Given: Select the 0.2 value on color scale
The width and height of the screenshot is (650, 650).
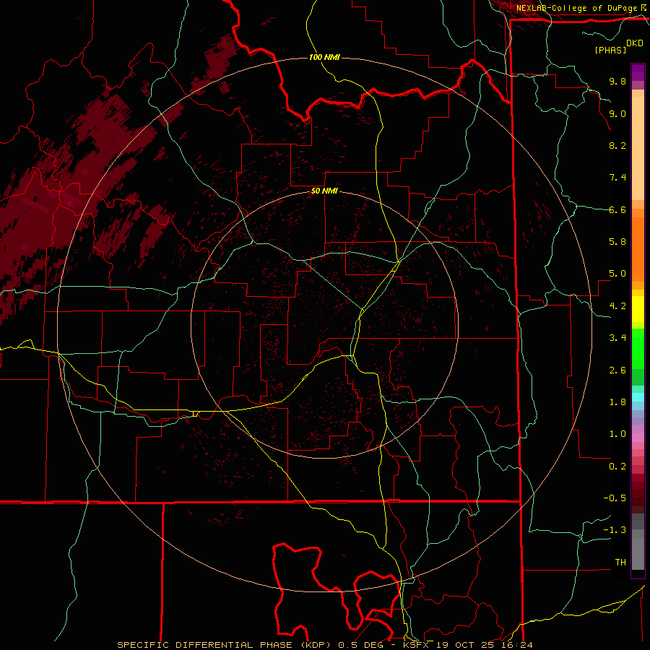Looking at the screenshot, I should (x=617, y=467).
